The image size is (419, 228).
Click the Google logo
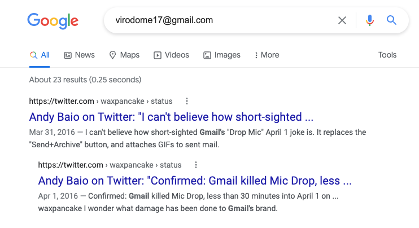pos(53,20)
